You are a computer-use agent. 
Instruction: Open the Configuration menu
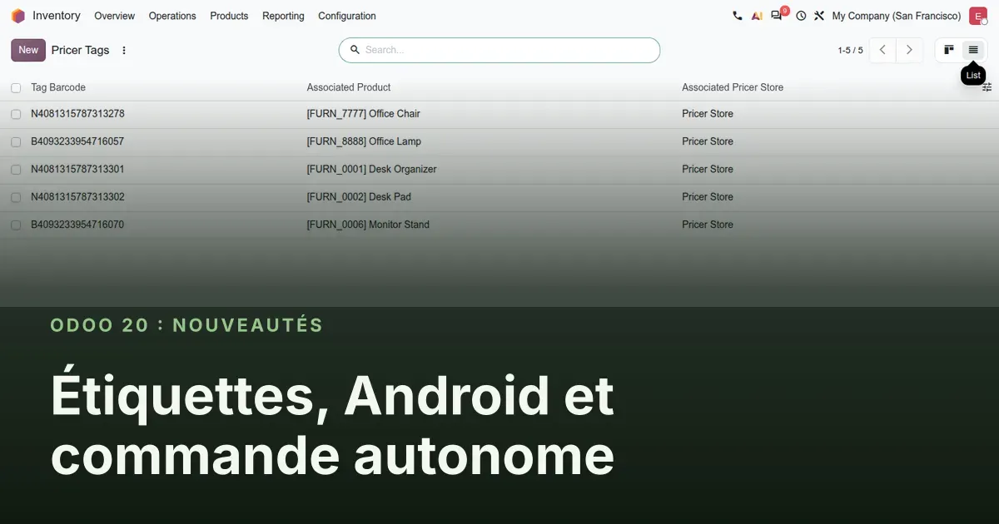point(347,16)
